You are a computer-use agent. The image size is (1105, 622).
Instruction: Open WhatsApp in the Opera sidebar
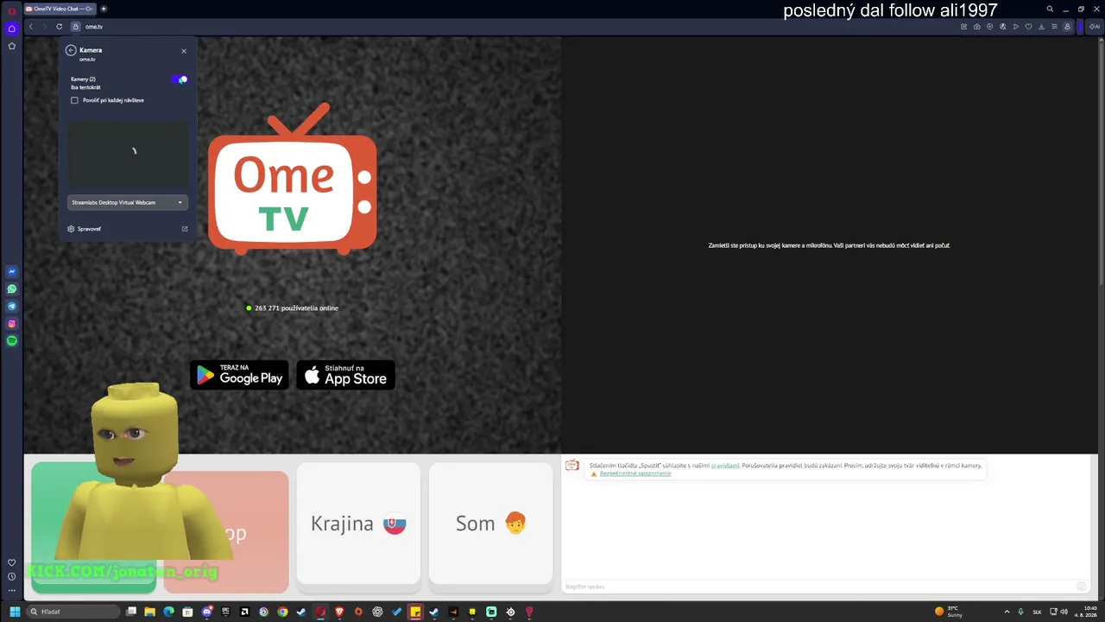(11, 289)
